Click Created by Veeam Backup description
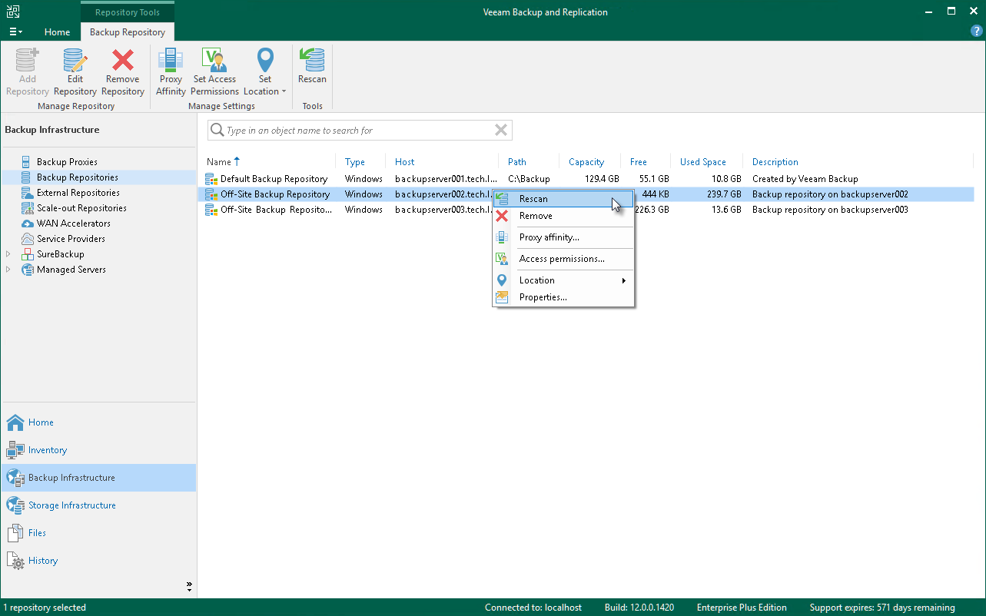Screen dimensions: 986x616 pos(805,179)
